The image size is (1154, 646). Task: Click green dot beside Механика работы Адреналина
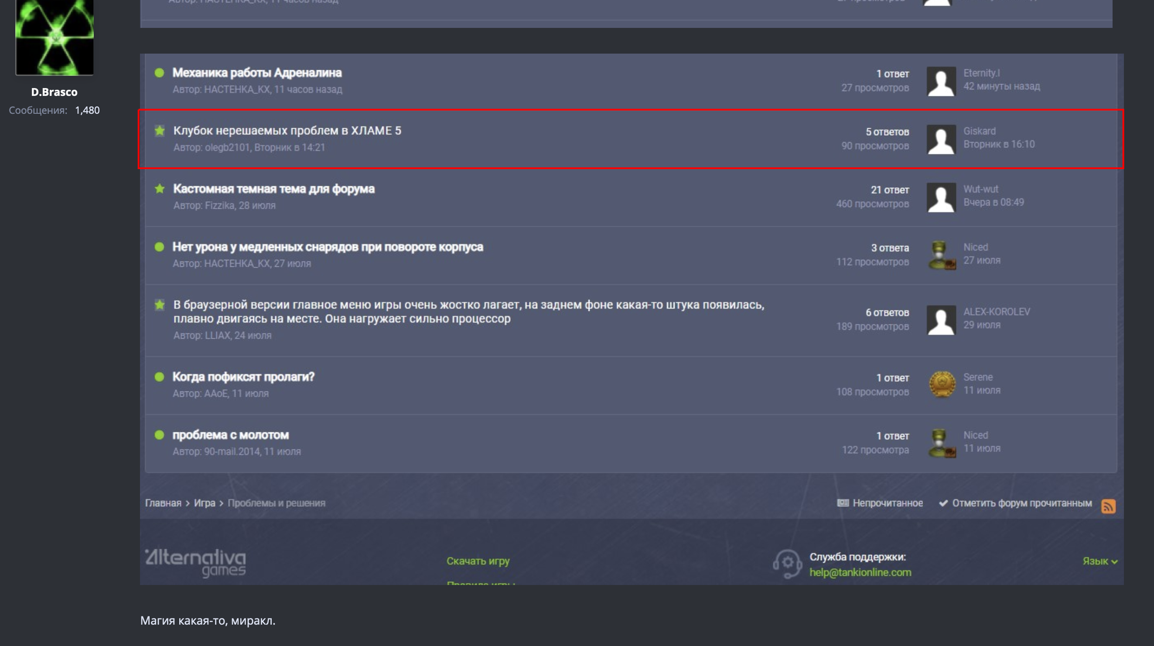[x=159, y=72]
